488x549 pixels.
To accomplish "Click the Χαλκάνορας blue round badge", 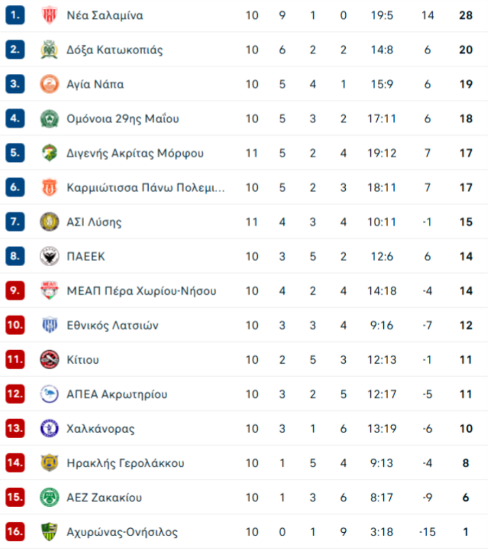I will tap(49, 428).
